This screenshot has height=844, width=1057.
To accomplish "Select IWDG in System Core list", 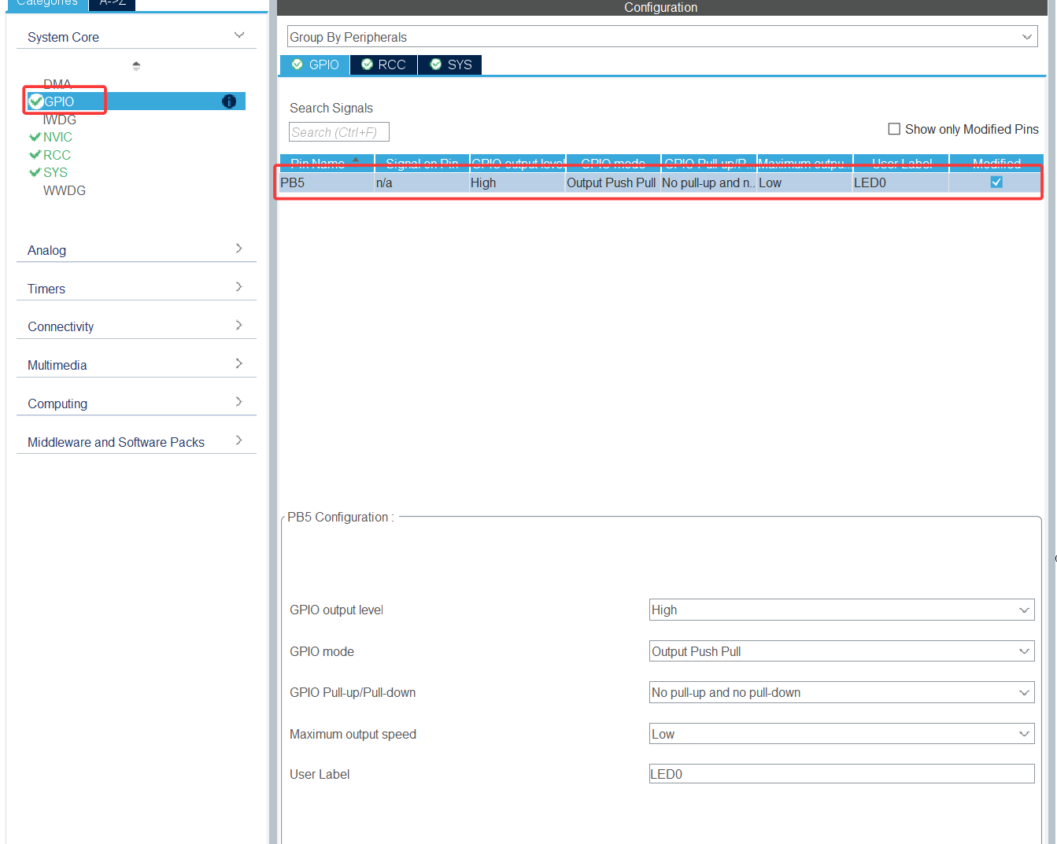I will coord(60,120).
